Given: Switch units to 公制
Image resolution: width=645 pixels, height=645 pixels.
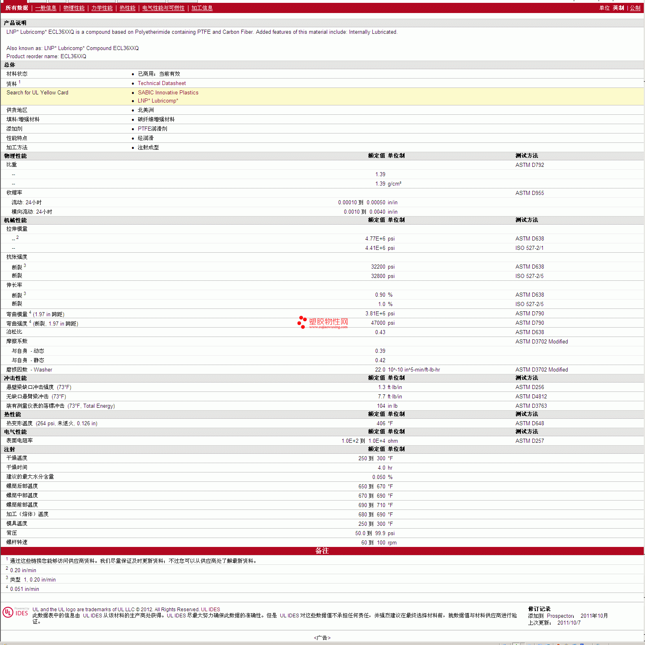Looking at the screenshot, I should 635,8.
